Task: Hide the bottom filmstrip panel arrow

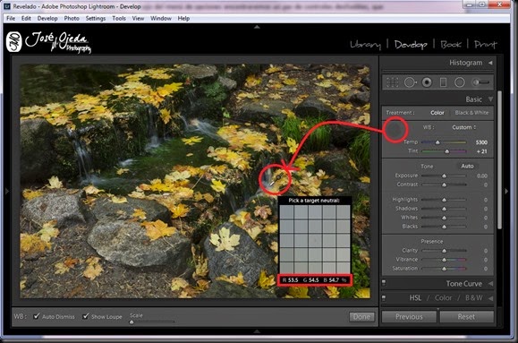Action: [257, 331]
